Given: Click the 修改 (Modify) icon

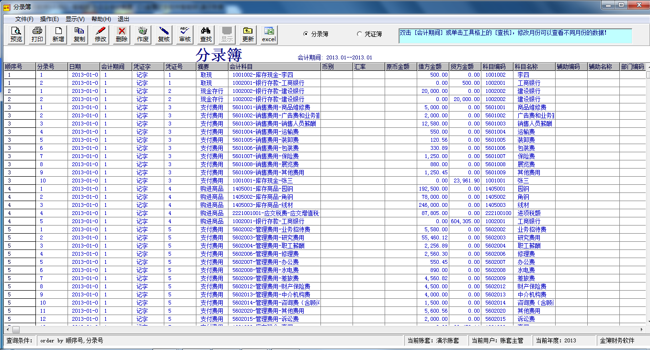Looking at the screenshot, I should [x=100, y=34].
